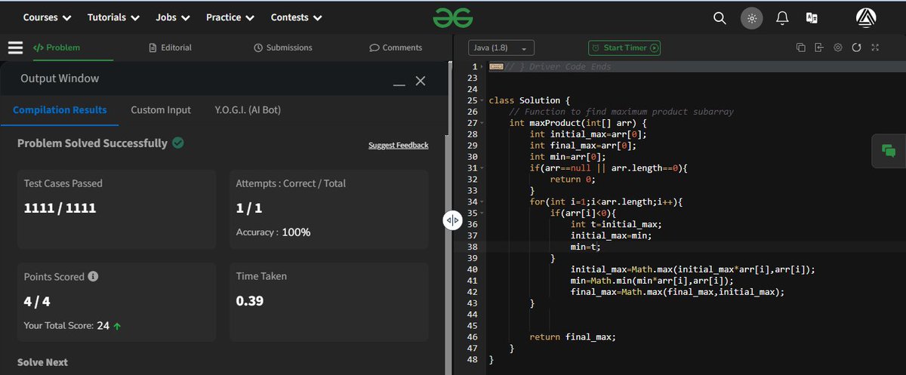Click the Time Taken value 0.39

pyautogui.click(x=250, y=301)
